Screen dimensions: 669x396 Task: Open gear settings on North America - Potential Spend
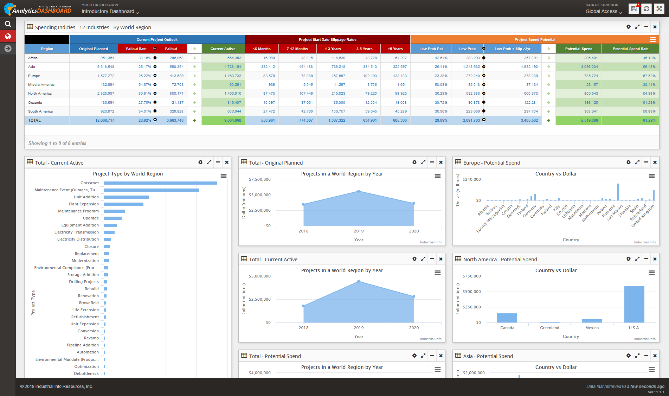click(x=629, y=259)
